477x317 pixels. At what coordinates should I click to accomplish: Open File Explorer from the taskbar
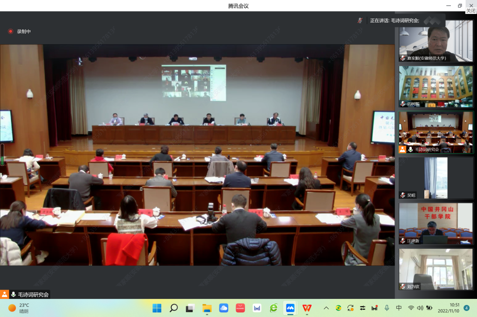coord(207,308)
